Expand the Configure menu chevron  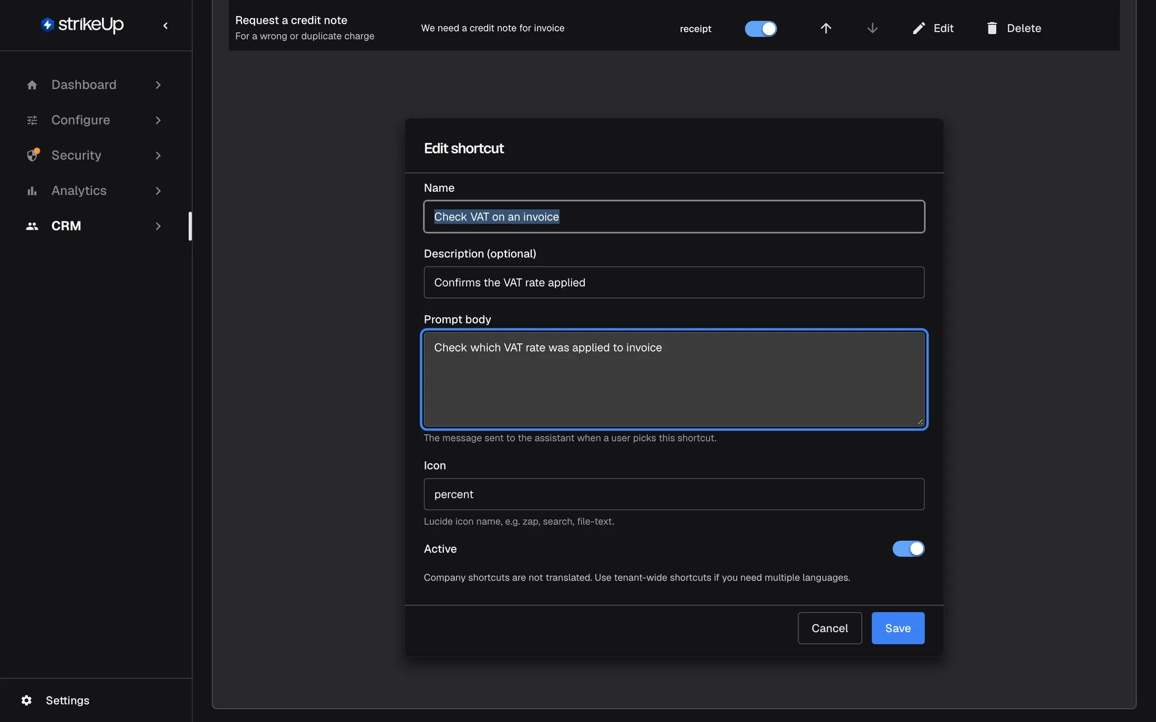(x=158, y=120)
